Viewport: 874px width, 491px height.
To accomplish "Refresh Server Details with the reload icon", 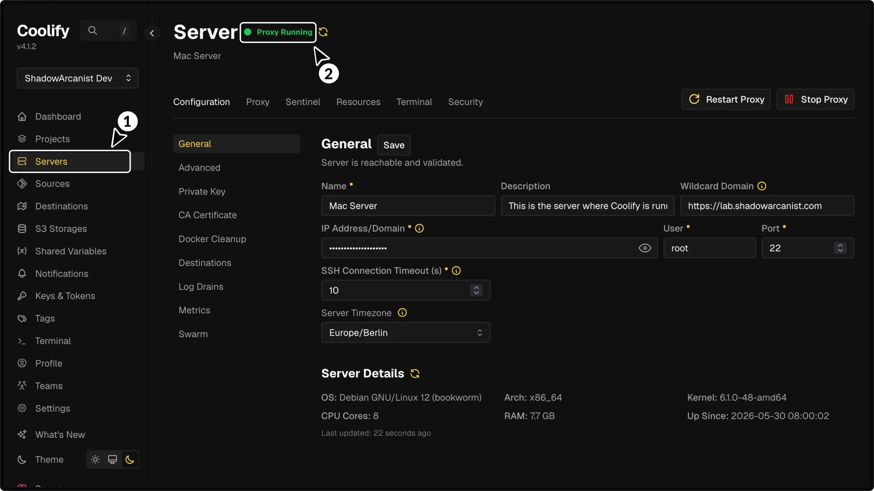I will [x=415, y=373].
